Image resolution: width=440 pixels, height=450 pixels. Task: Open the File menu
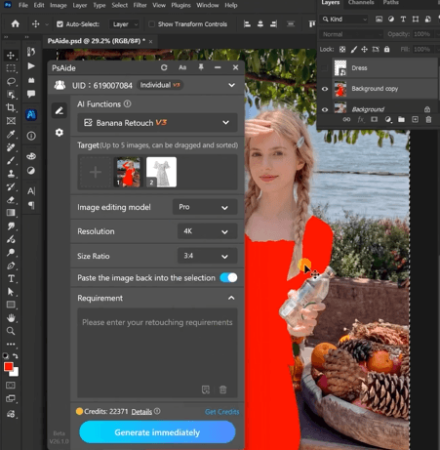click(23, 5)
